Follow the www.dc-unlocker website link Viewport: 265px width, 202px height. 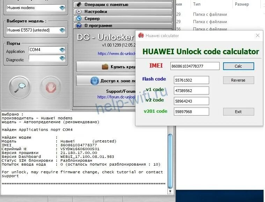[x=117, y=54]
